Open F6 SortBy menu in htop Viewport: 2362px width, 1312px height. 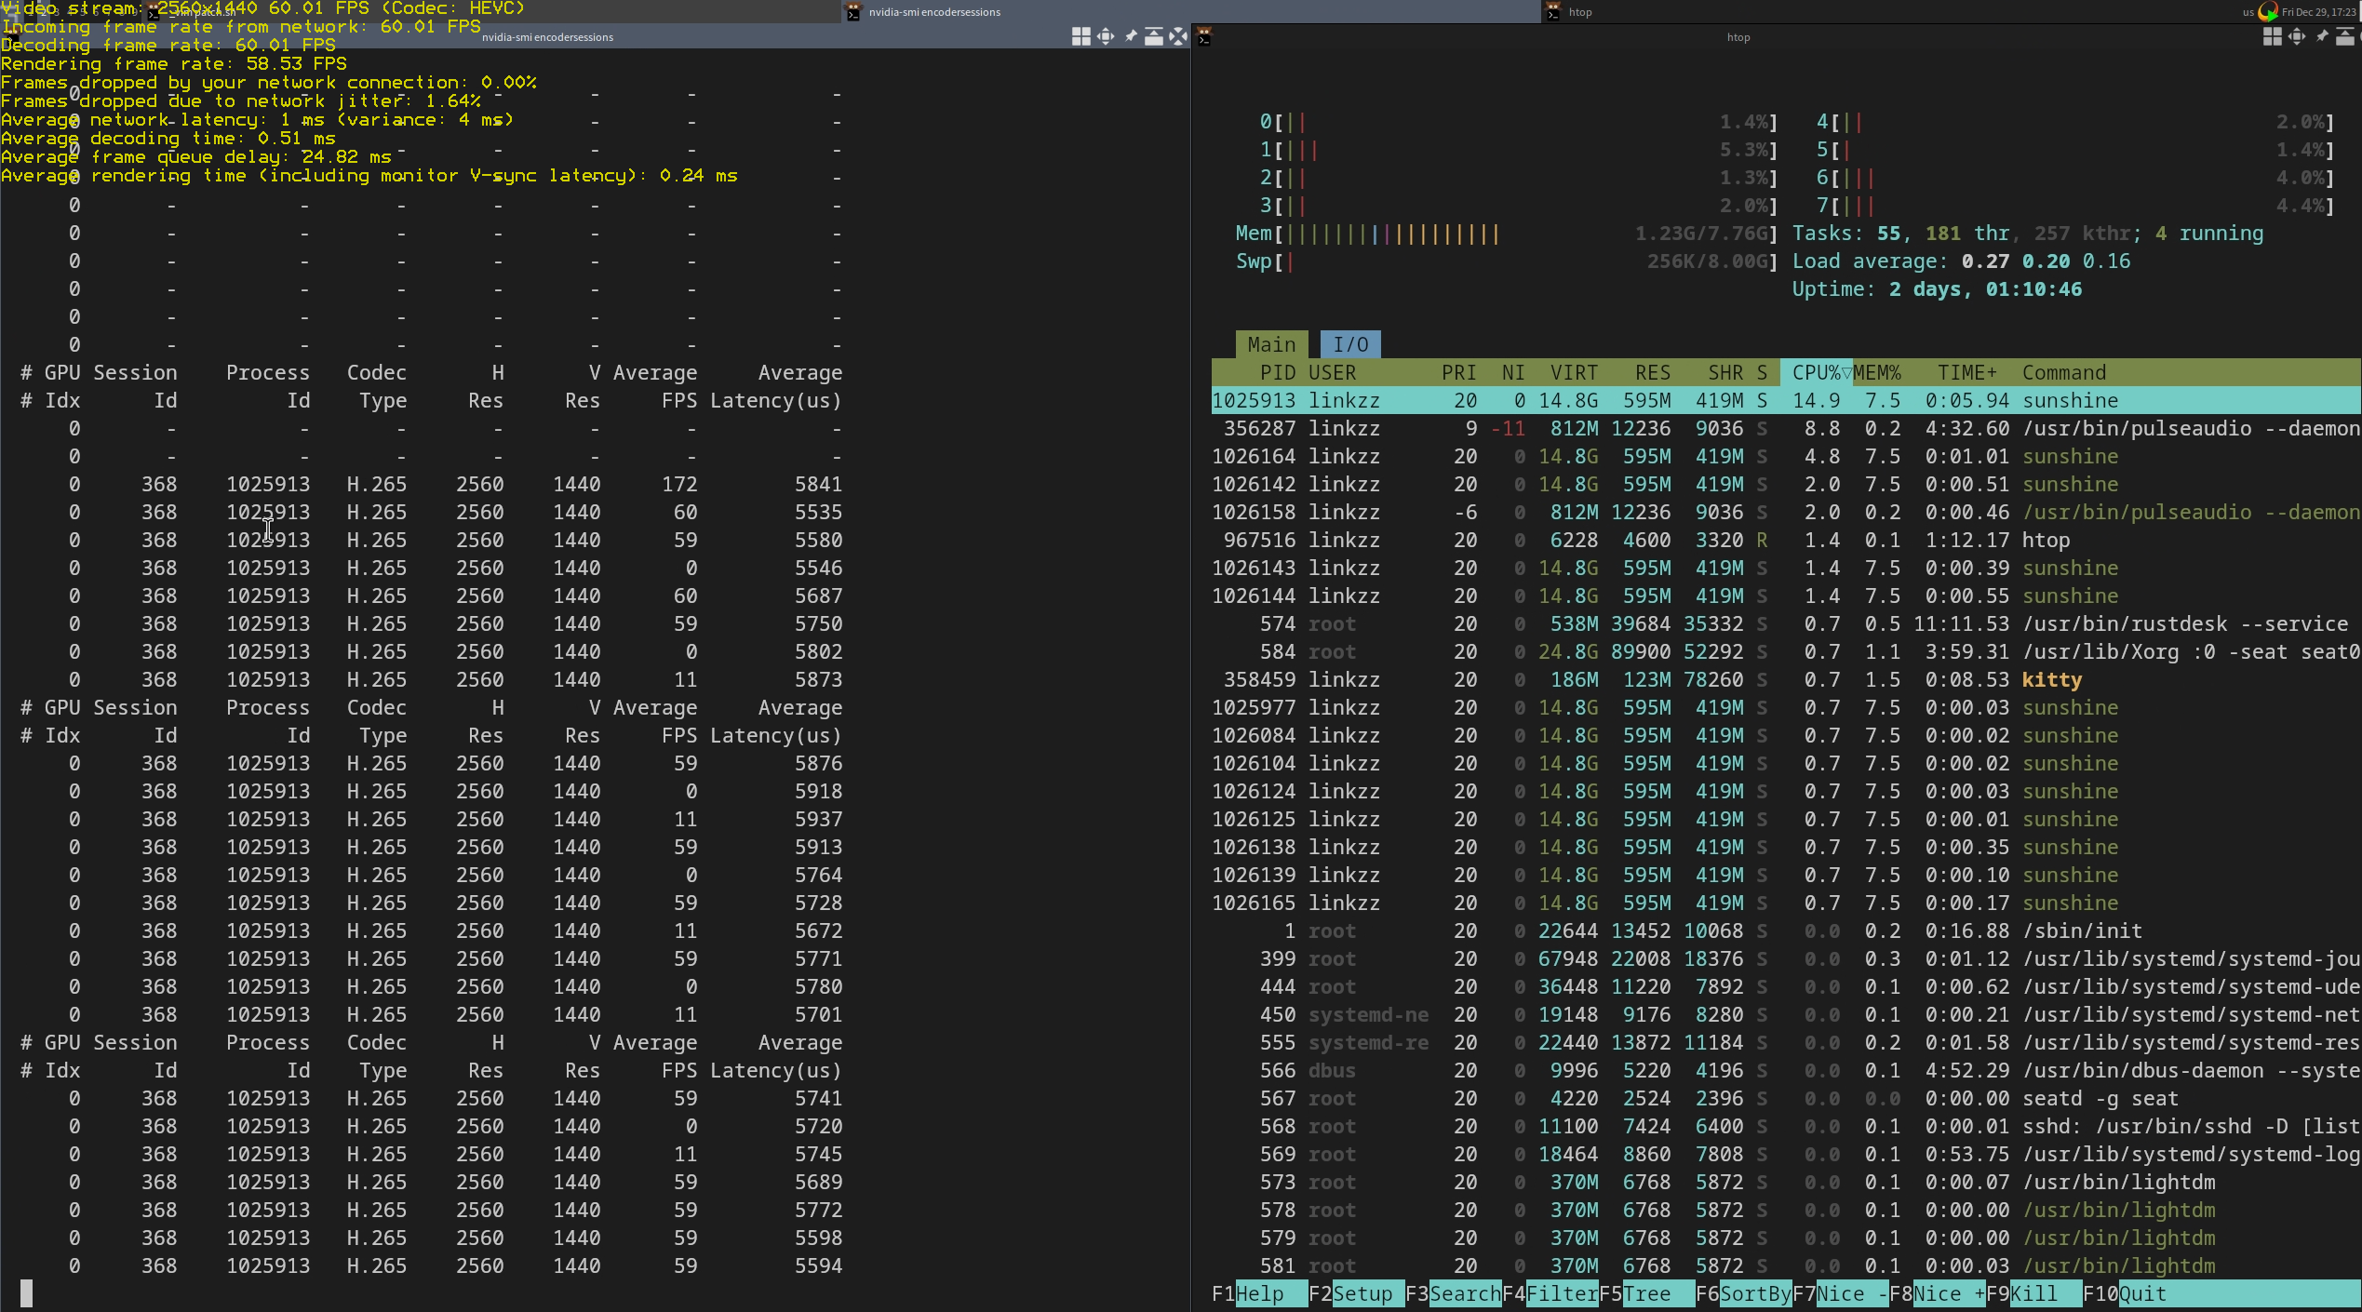coord(1743,1293)
